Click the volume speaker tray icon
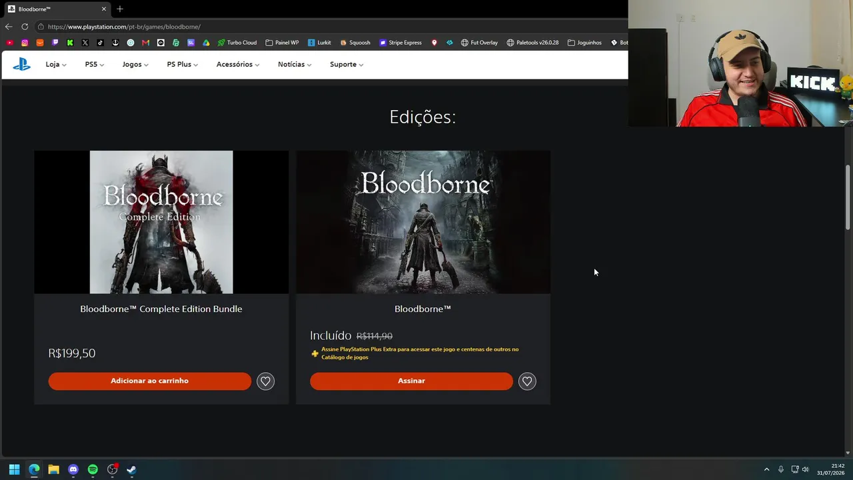 point(806,469)
